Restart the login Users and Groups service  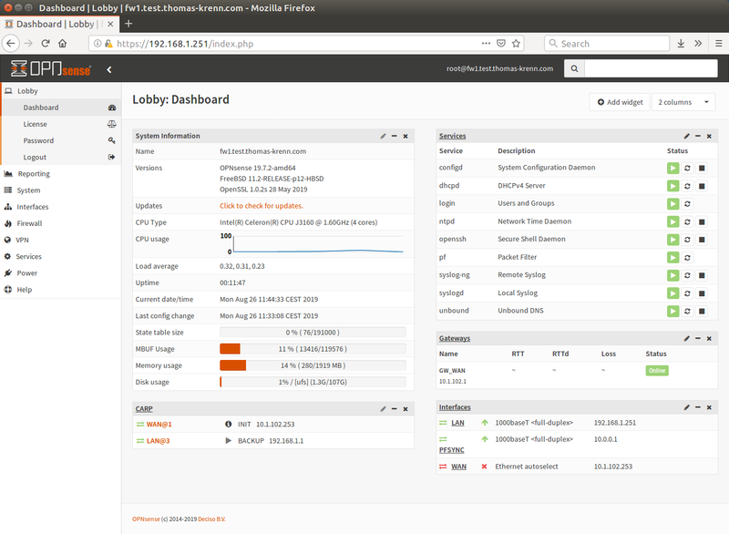(x=687, y=203)
